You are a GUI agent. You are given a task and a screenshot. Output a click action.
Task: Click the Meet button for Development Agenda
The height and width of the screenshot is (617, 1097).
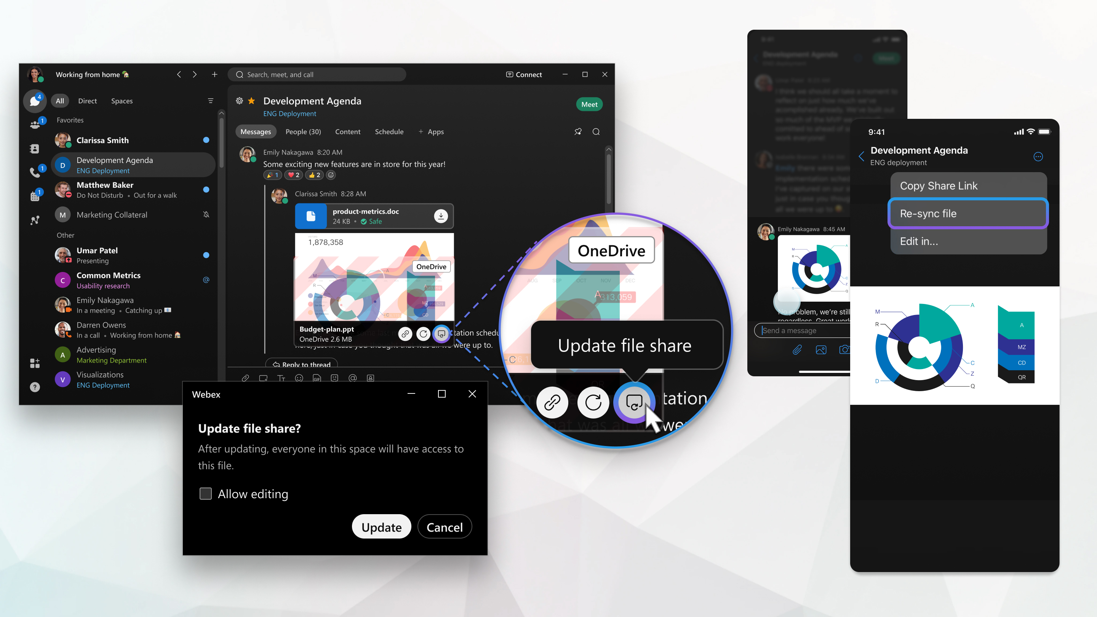(589, 104)
